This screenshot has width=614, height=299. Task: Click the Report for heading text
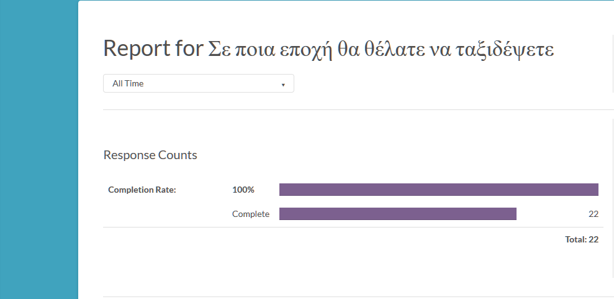click(x=153, y=48)
